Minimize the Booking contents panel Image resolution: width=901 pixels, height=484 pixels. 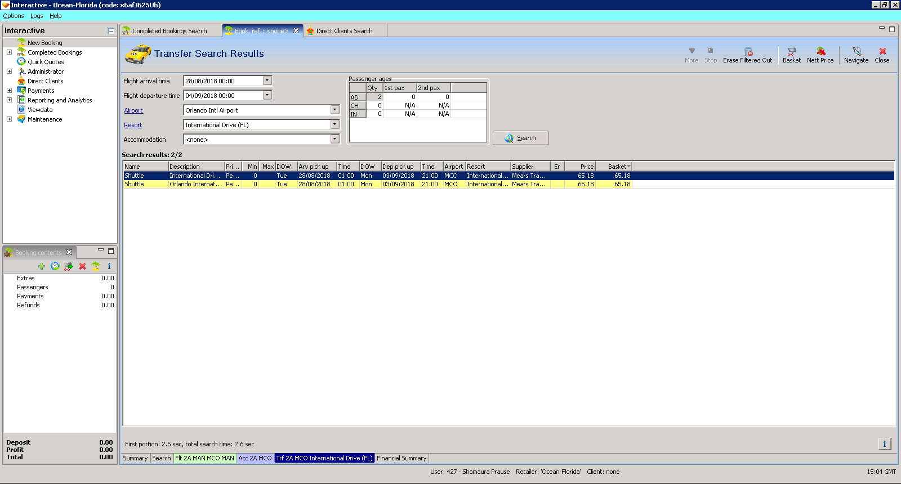(101, 250)
